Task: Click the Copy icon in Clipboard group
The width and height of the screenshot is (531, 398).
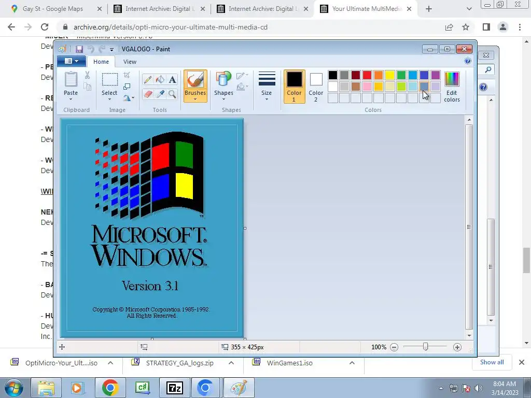Action: click(87, 87)
